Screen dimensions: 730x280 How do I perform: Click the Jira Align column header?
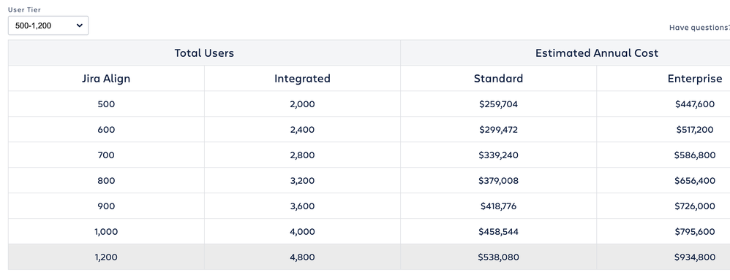pos(106,79)
